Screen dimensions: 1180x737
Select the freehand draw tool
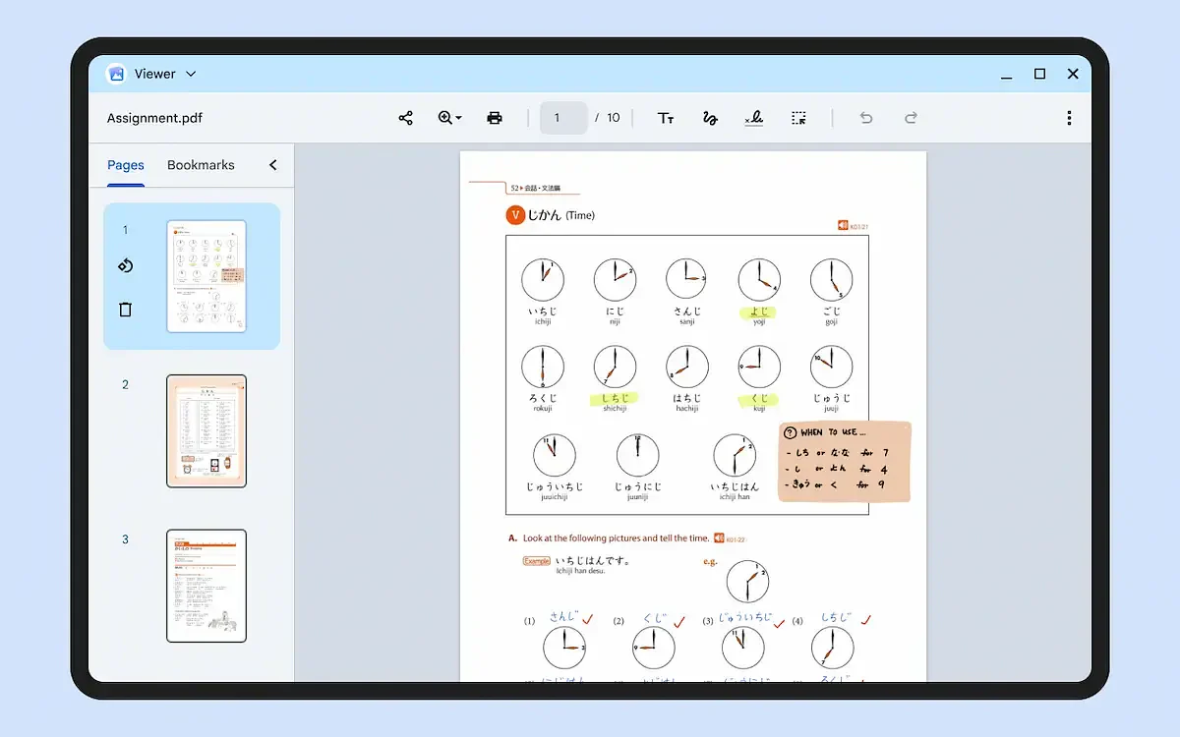710,118
